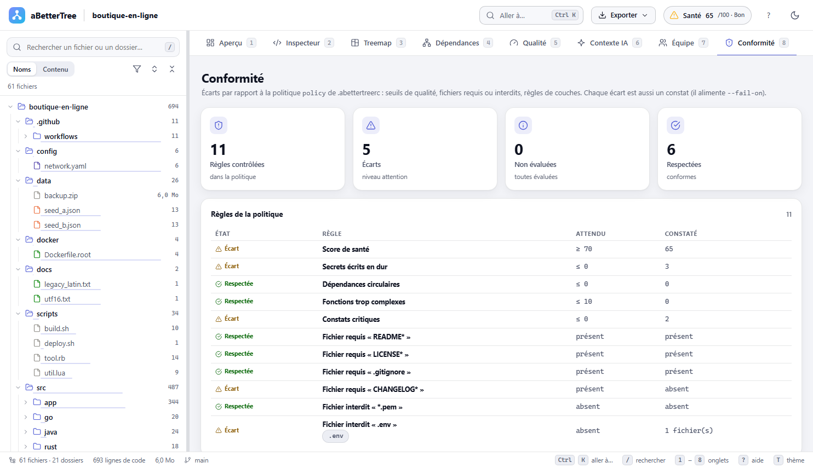Open the Contexte IA tab

(x=609, y=43)
